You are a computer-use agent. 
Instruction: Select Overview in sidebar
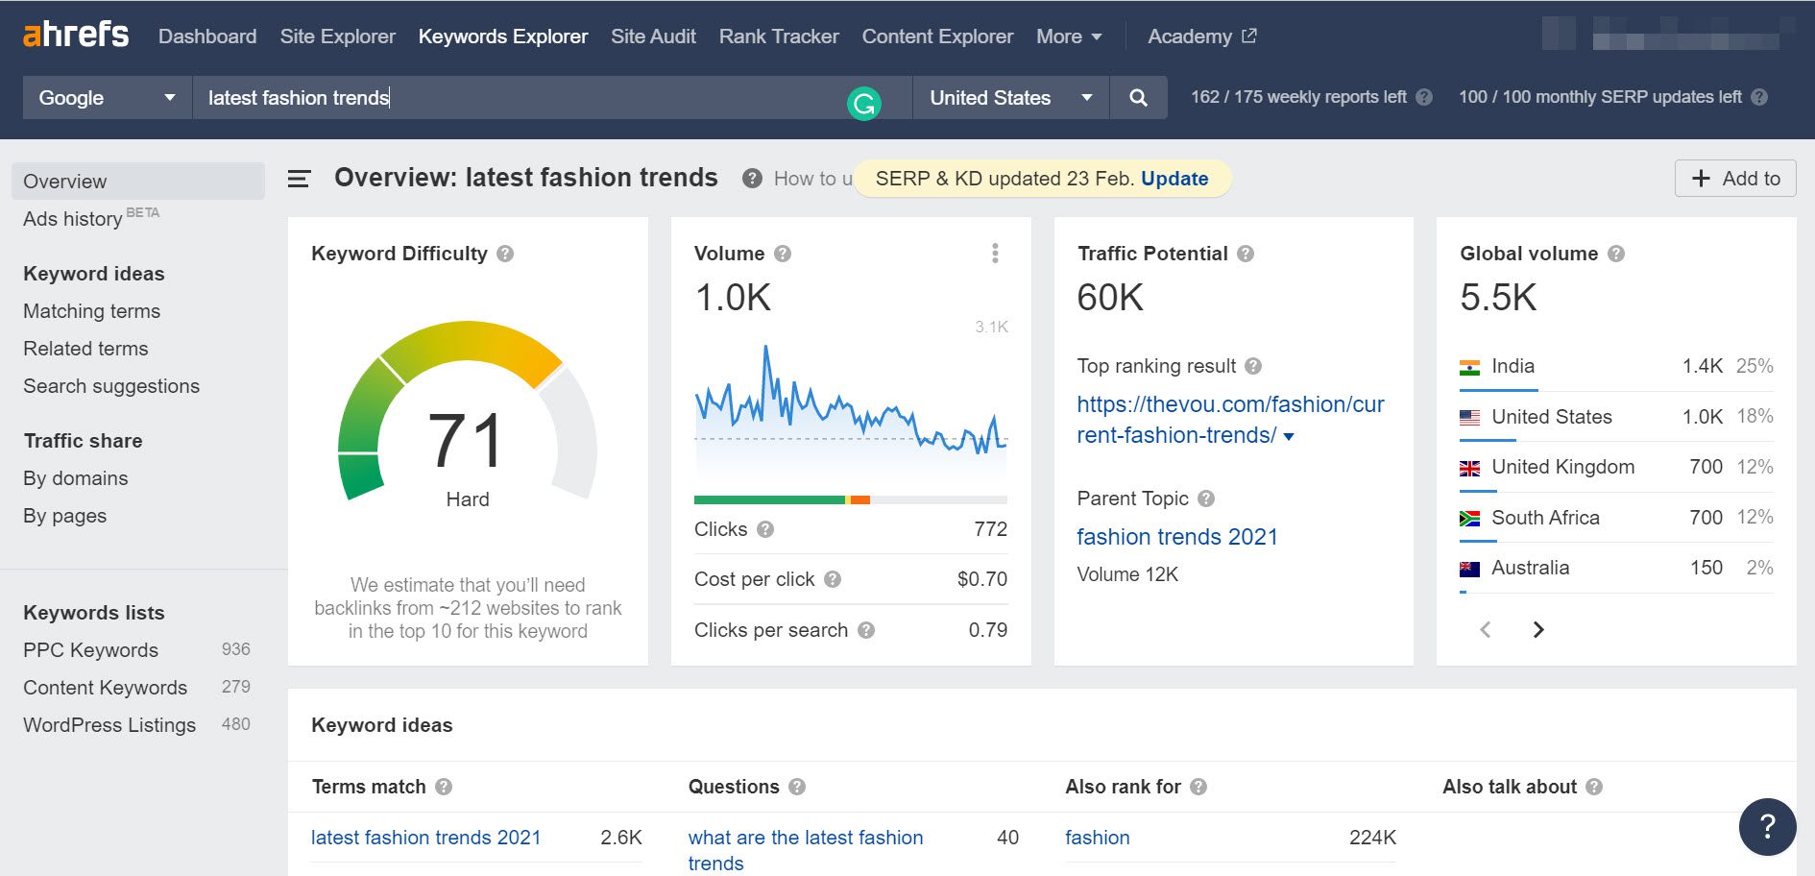click(x=138, y=182)
